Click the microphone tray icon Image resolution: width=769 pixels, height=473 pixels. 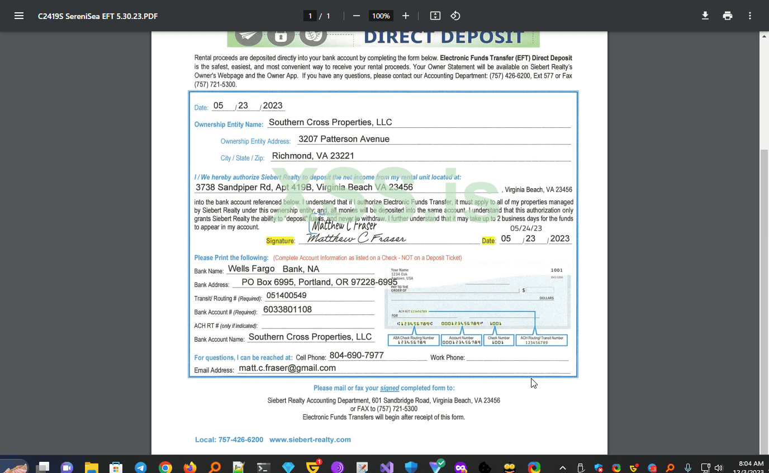(x=688, y=467)
